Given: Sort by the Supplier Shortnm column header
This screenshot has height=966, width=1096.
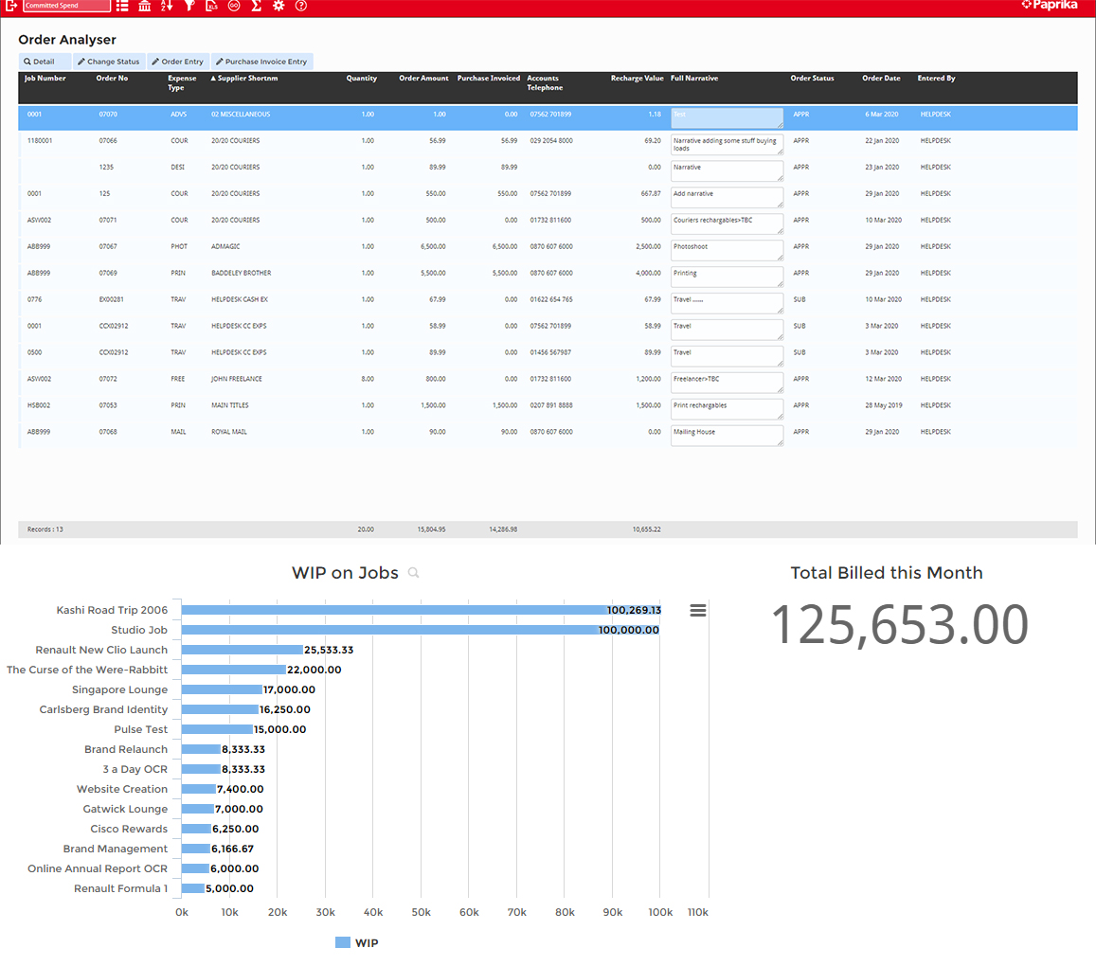Looking at the screenshot, I should (244, 79).
